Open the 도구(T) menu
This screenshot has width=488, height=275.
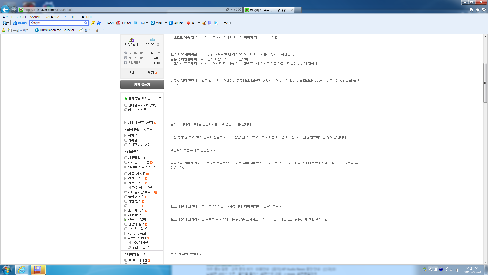coord(69,17)
